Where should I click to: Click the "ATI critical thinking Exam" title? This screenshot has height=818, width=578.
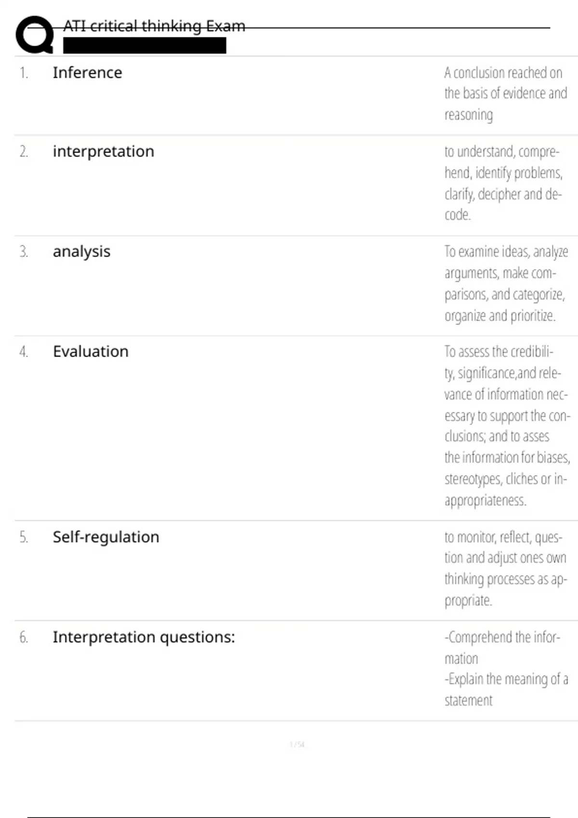[x=154, y=26]
